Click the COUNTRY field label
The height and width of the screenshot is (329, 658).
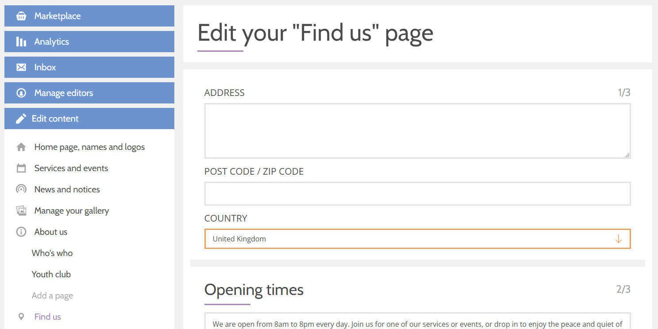pyautogui.click(x=226, y=218)
